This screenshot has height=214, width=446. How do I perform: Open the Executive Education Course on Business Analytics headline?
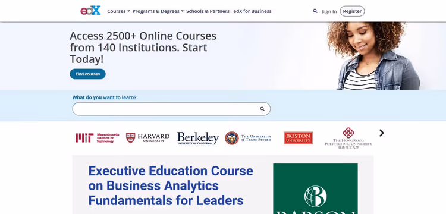171,186
